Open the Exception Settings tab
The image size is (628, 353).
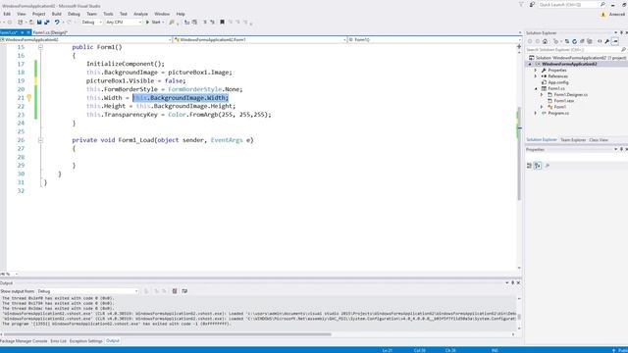click(85, 341)
